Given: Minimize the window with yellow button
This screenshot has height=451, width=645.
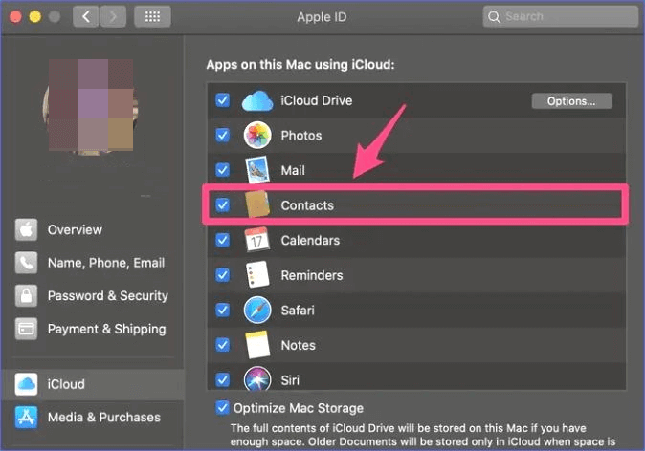Looking at the screenshot, I should pyautogui.click(x=35, y=17).
